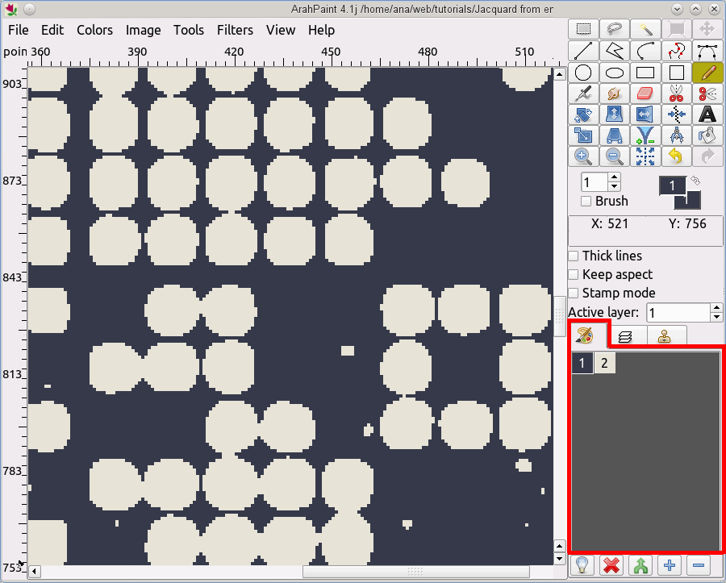Select the rectangle drawing tool
This screenshot has height=583, width=726.
[645, 73]
